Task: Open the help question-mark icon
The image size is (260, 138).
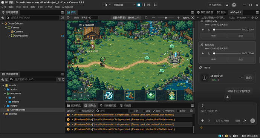Action: 234,5
